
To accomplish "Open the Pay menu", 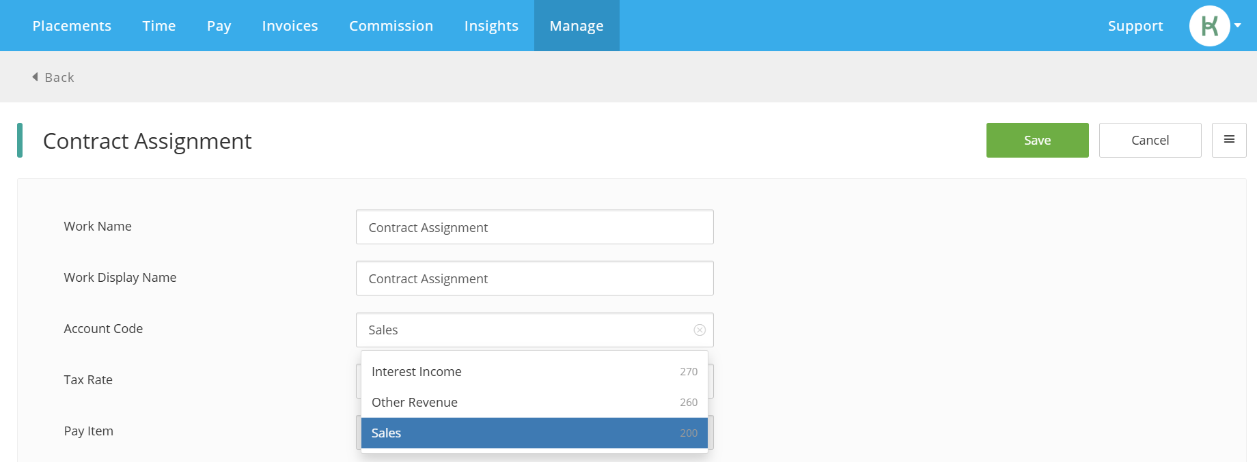I will pyautogui.click(x=219, y=26).
